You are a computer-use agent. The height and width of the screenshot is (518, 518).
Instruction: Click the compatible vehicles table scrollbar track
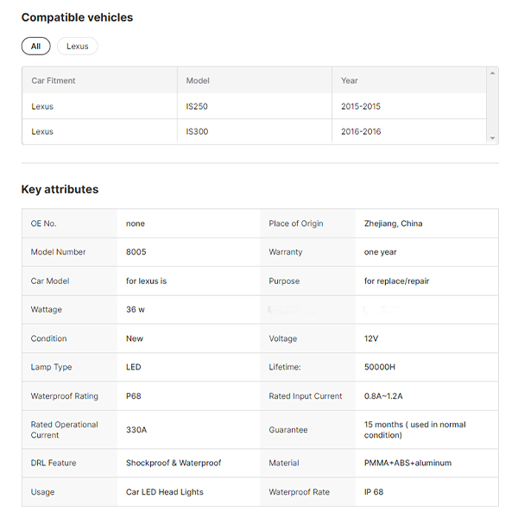tap(493, 105)
